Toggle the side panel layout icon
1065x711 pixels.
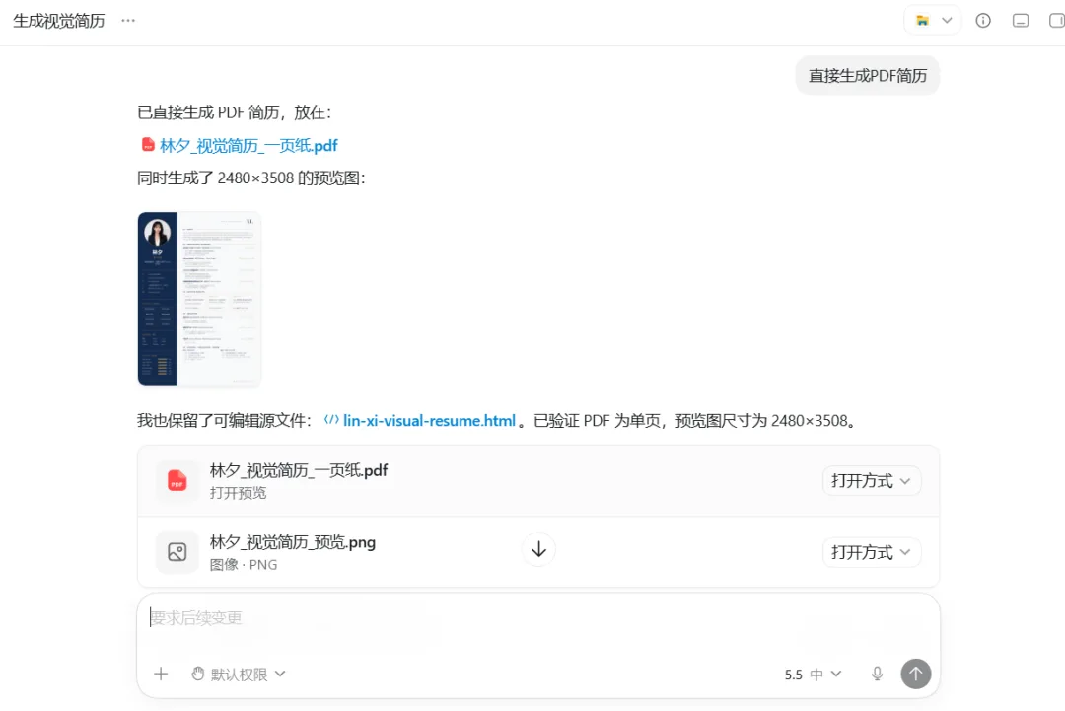point(1057,21)
